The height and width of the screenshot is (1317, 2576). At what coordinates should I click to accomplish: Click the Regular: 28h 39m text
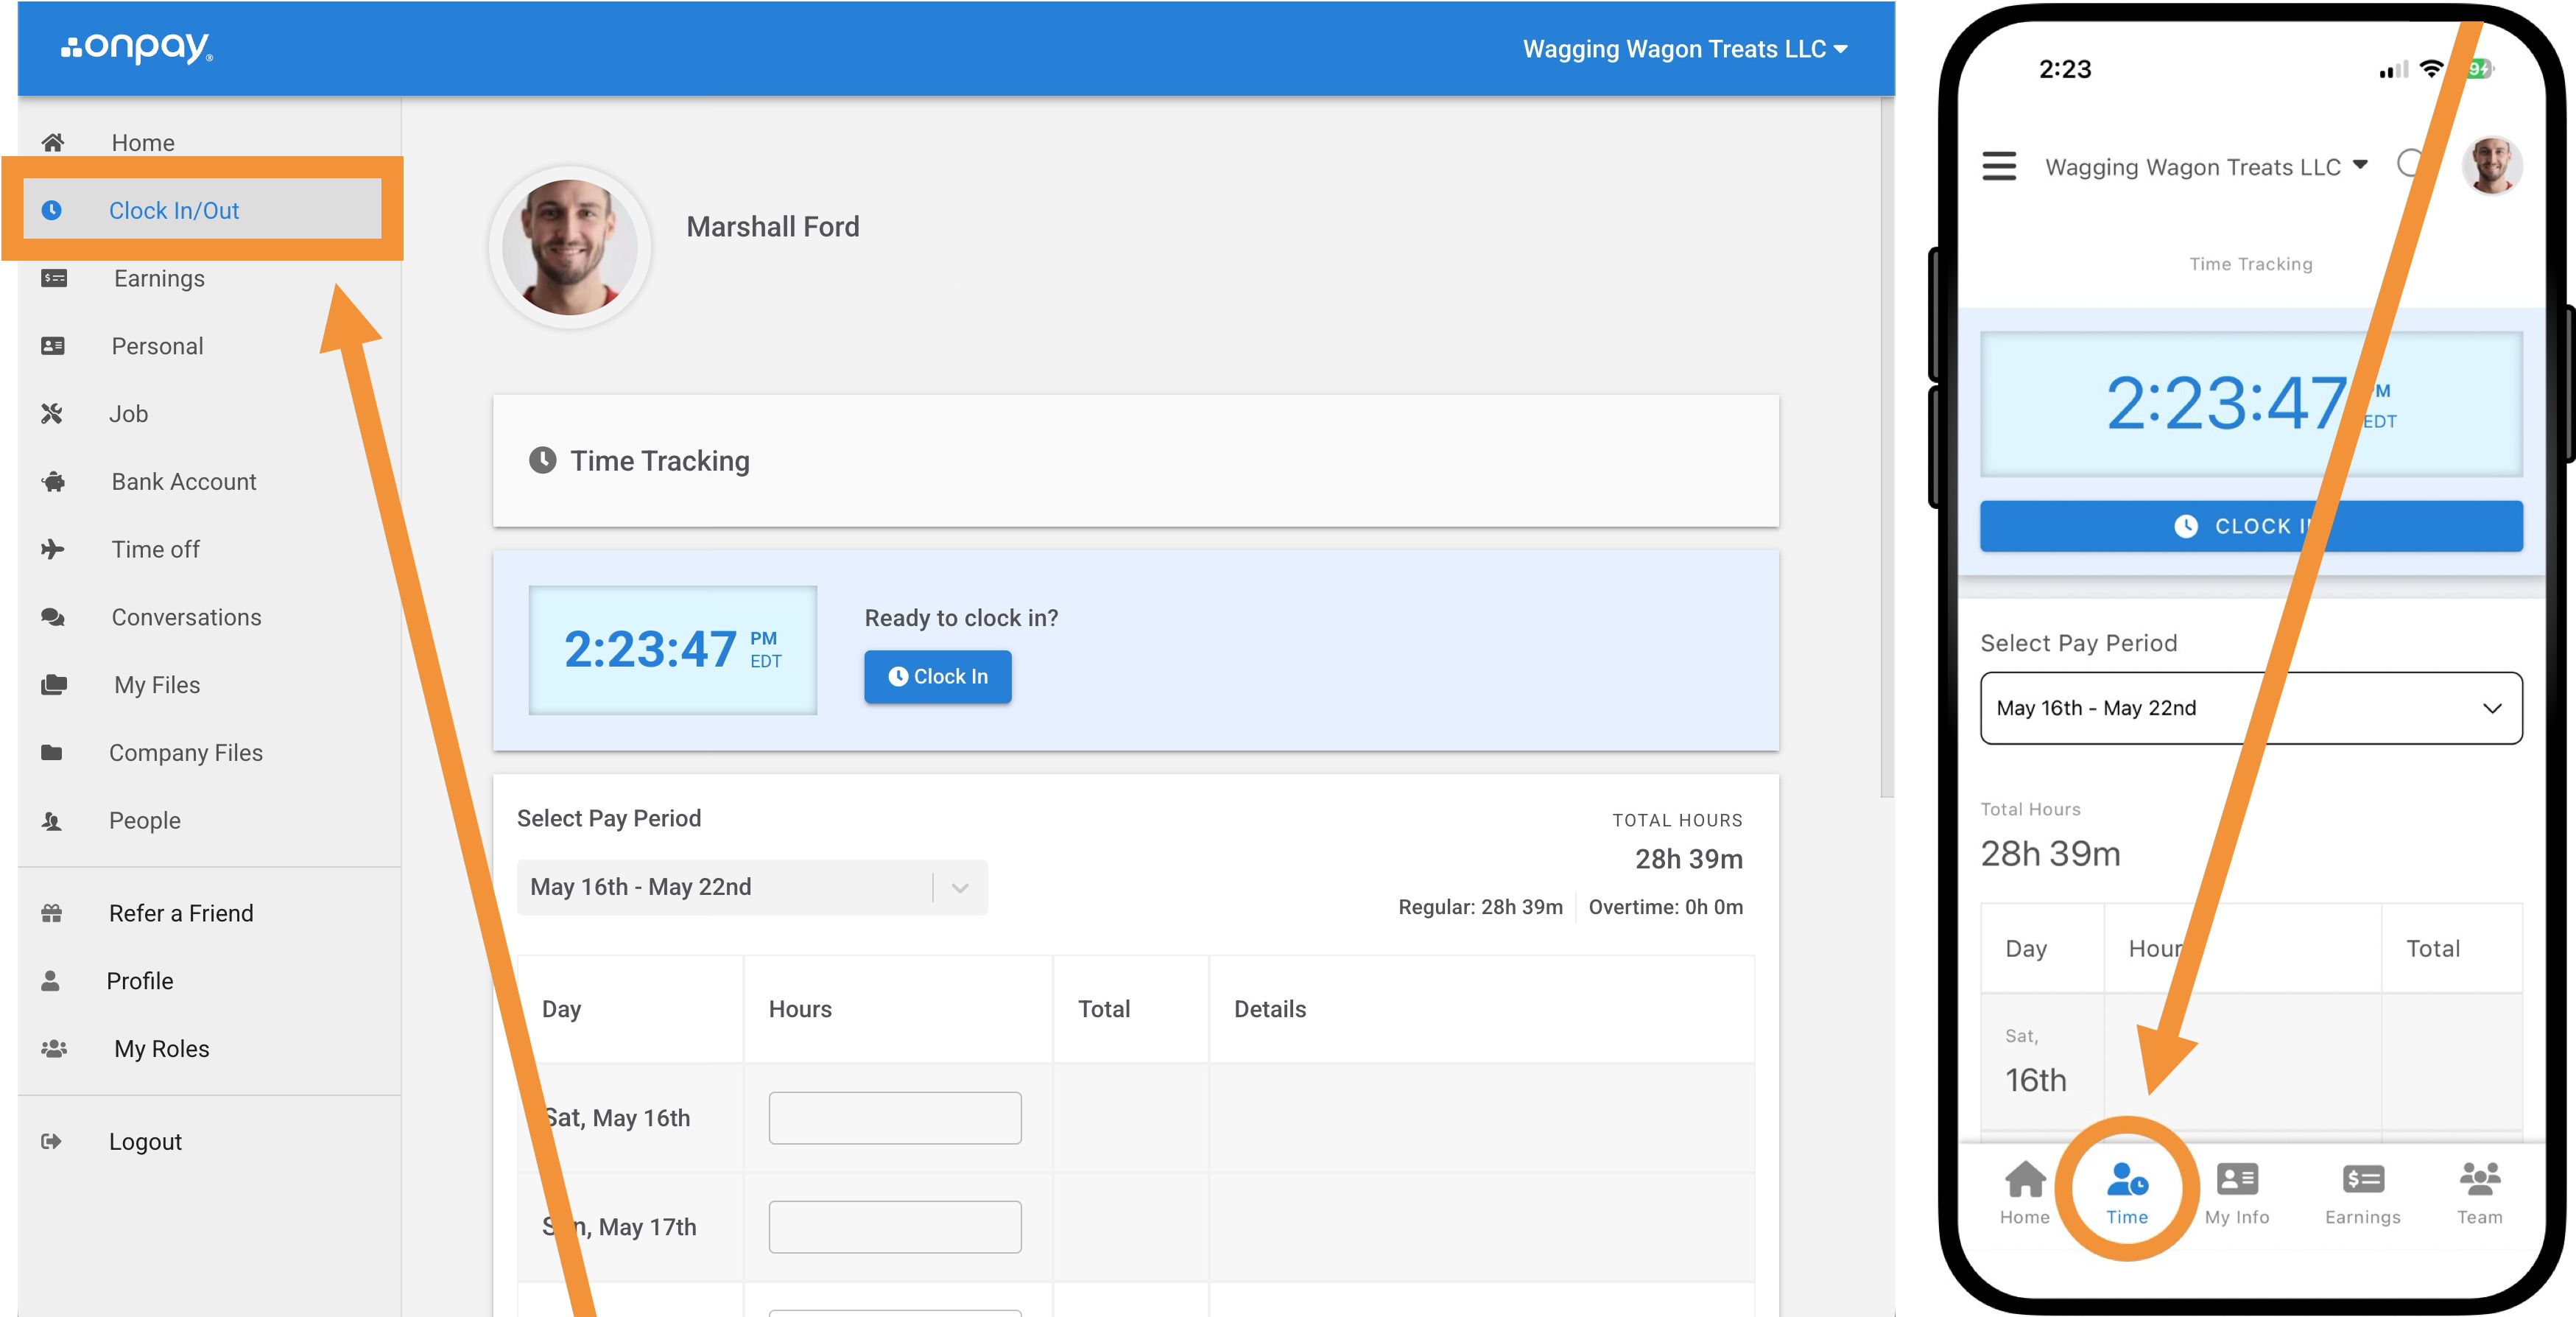click(x=1480, y=907)
